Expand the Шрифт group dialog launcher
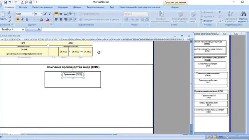This screenshot has width=249, height=140. pyautogui.click(x=51, y=25)
